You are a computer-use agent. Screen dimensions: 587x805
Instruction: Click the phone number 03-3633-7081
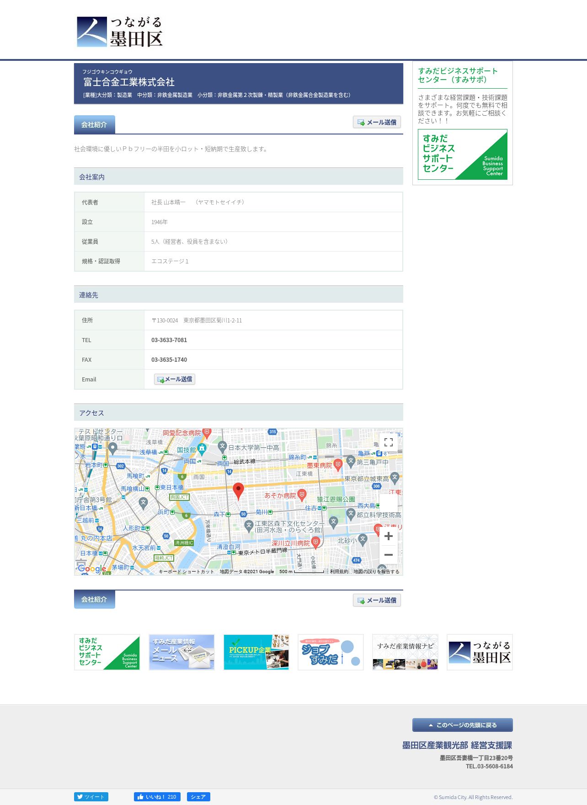pos(169,340)
